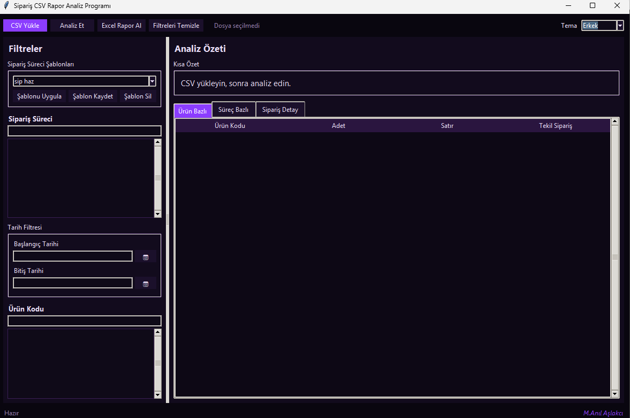Focus the Başlangıç Tarihi date field
630x418 pixels.
73,256
